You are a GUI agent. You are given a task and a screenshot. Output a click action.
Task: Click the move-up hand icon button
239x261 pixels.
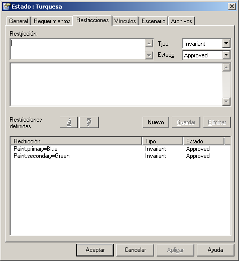[x=69, y=122]
